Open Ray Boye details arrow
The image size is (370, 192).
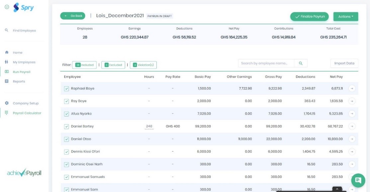(352, 101)
